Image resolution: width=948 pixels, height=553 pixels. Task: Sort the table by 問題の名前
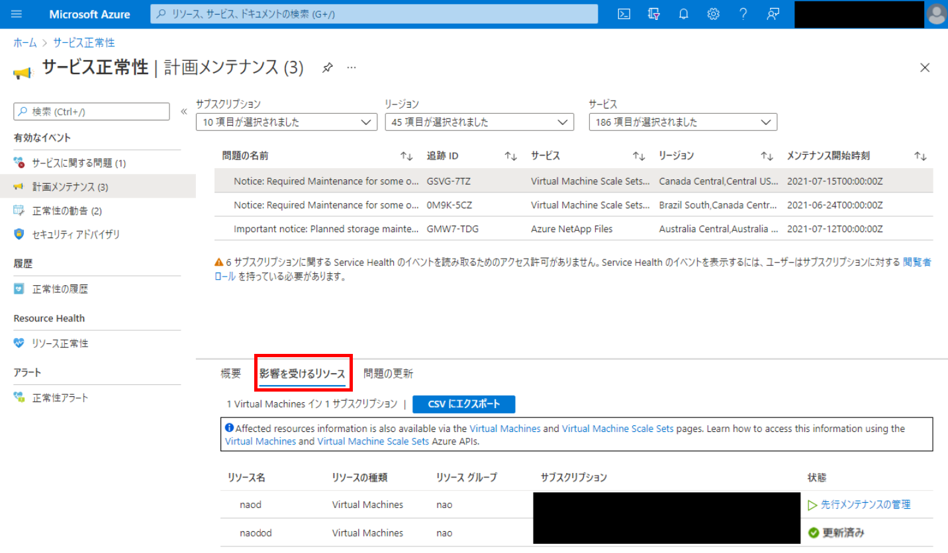click(406, 156)
